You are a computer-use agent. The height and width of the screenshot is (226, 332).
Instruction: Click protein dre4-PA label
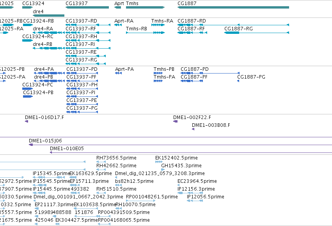44,69
